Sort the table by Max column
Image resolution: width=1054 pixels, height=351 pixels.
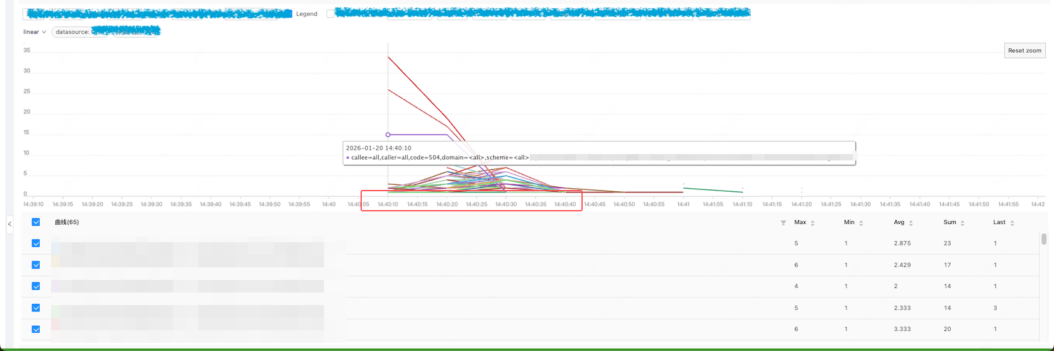click(812, 223)
